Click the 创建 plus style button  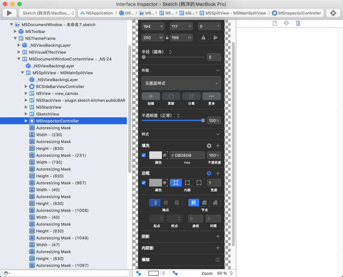(151, 96)
